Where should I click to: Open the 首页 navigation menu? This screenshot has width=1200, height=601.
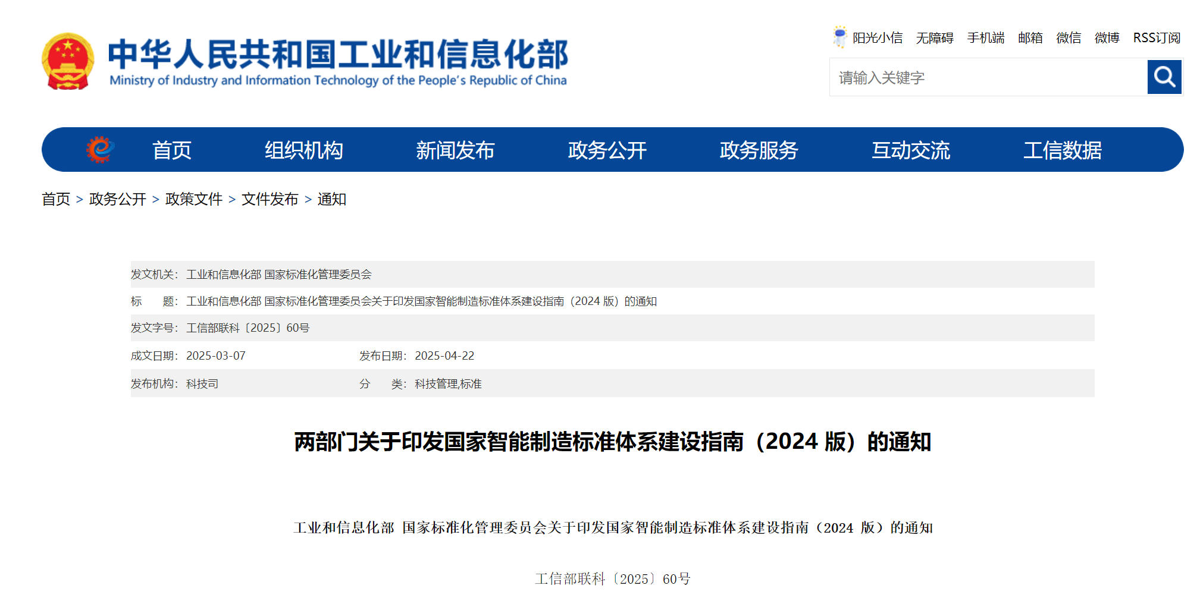pos(173,150)
